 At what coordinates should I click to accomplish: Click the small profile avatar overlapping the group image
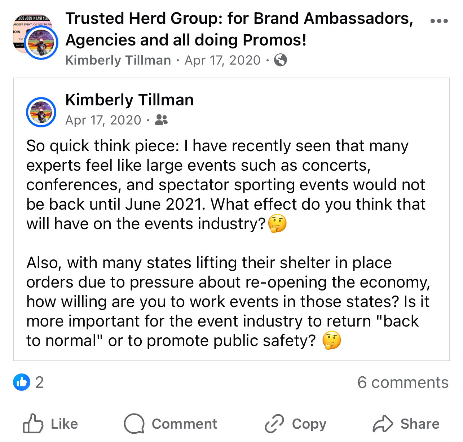click(41, 43)
